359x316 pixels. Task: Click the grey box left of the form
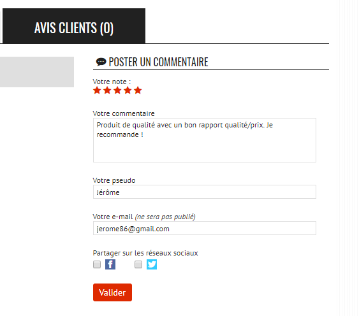(37, 72)
